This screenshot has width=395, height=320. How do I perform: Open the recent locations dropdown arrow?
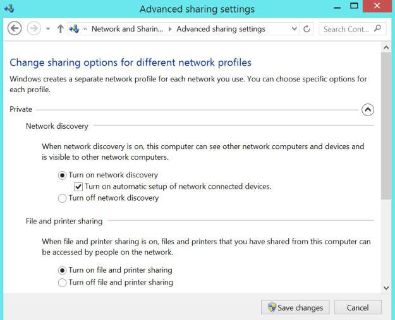48,28
